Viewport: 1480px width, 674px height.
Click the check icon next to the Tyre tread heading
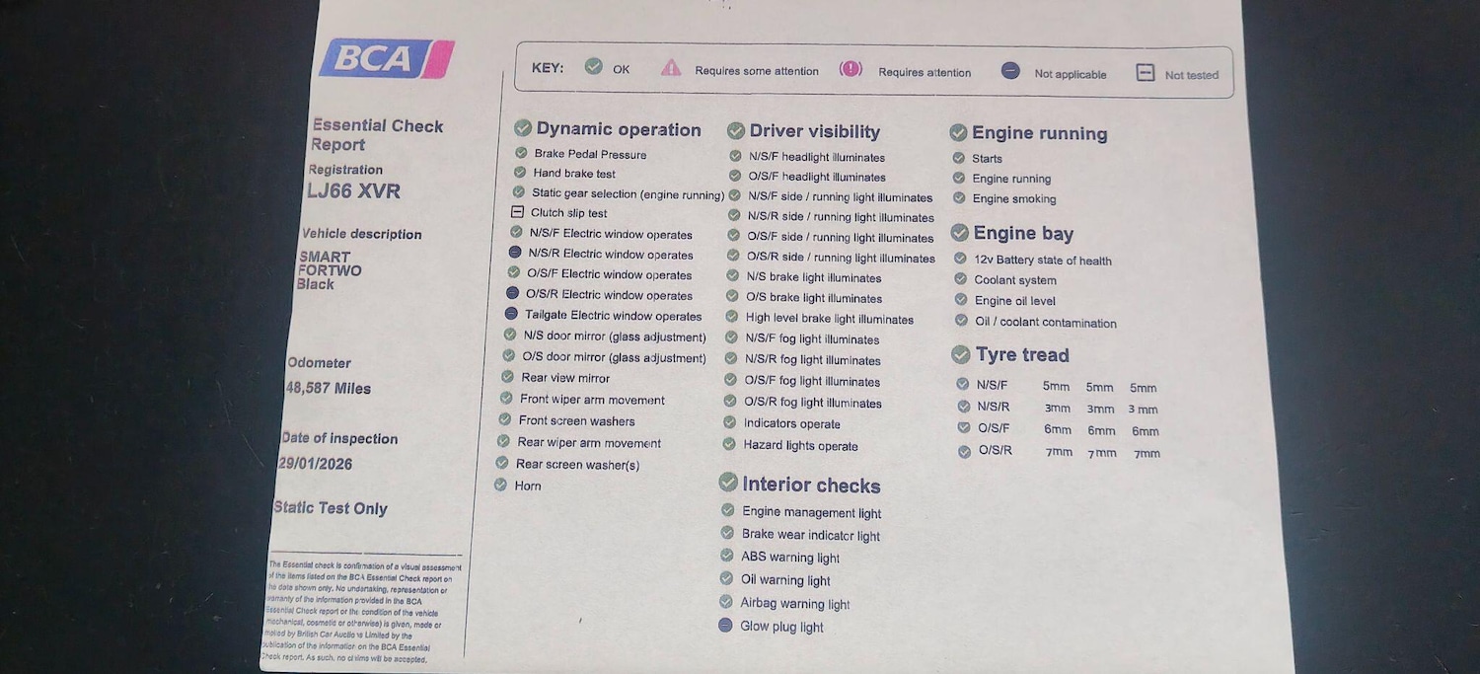960,354
